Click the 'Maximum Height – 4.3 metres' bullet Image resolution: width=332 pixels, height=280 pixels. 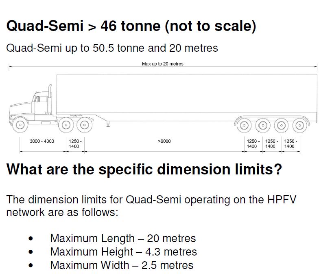point(123,251)
